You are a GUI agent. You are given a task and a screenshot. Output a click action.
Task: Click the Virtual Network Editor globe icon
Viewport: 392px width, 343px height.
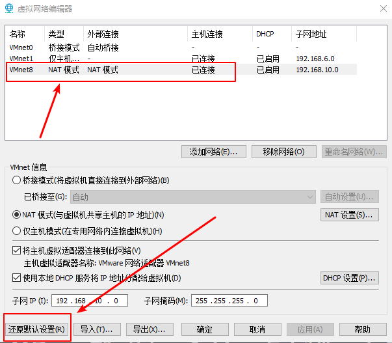tap(9, 8)
